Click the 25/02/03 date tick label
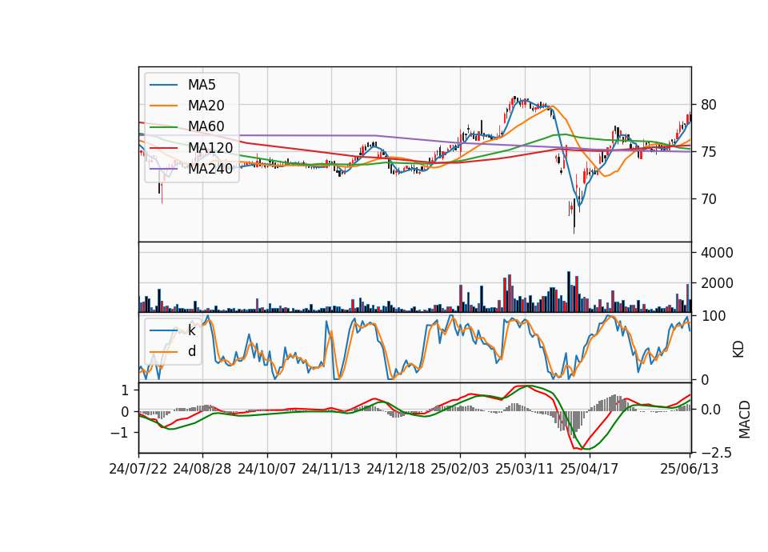 (x=460, y=469)
